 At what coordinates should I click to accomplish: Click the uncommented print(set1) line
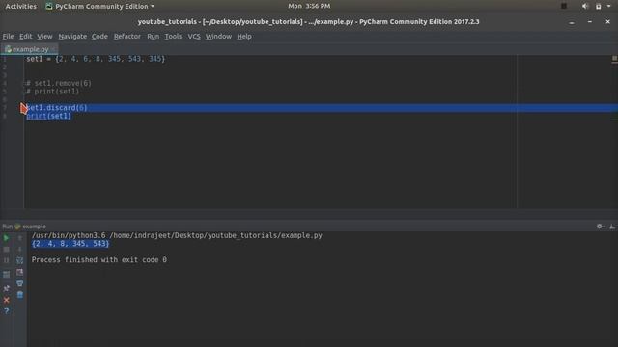[x=48, y=116]
